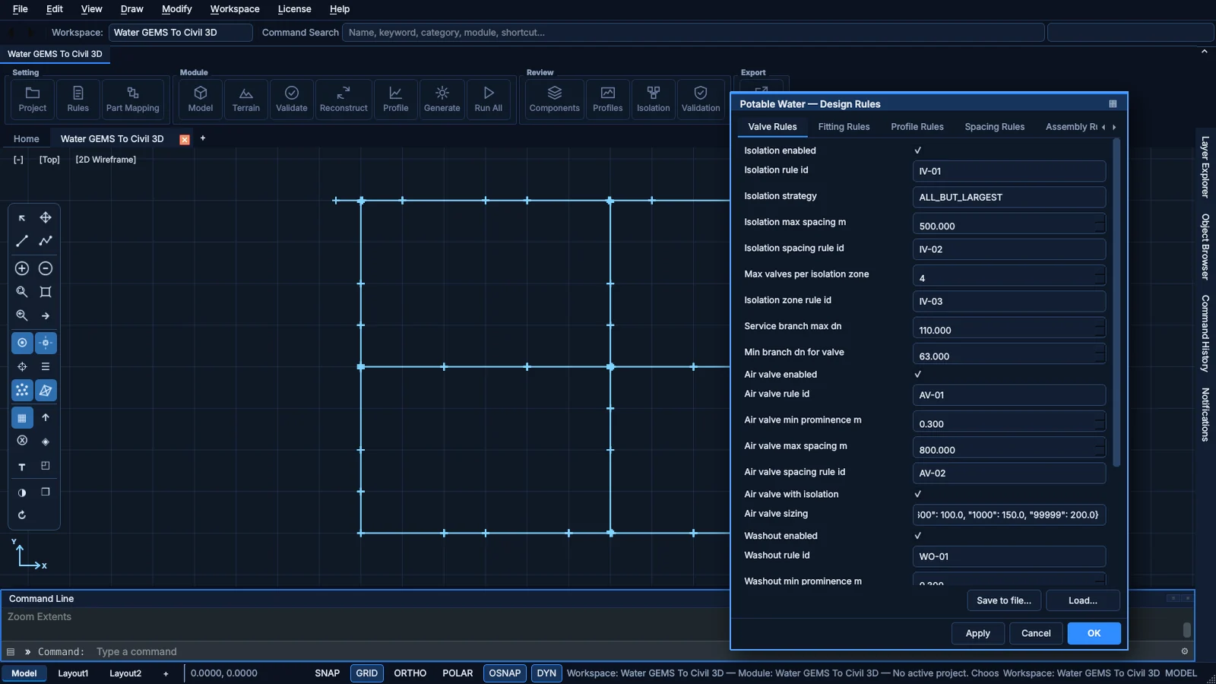Open the Modify menu
The height and width of the screenshot is (684, 1216).
176,9
